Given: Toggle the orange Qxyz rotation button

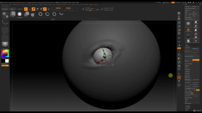Looking at the screenshot, I should click(x=179, y=48).
